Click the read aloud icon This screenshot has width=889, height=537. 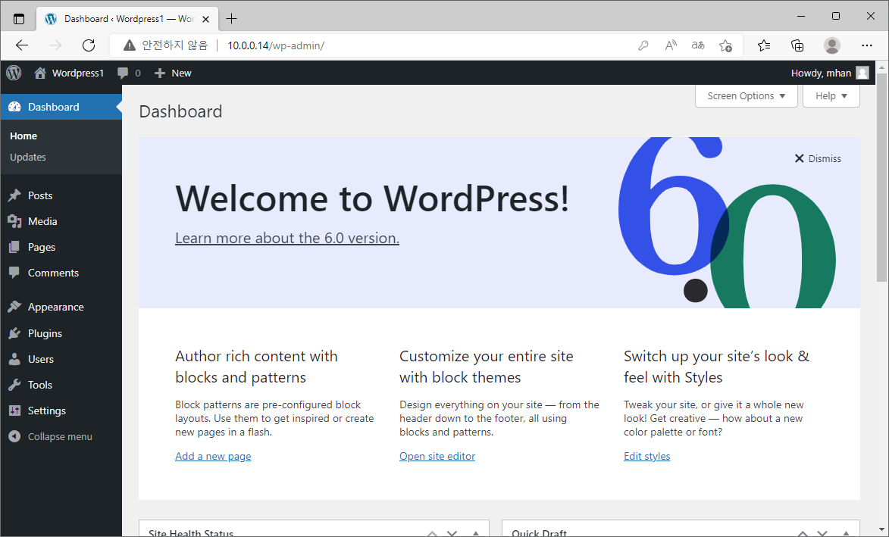[x=671, y=45]
